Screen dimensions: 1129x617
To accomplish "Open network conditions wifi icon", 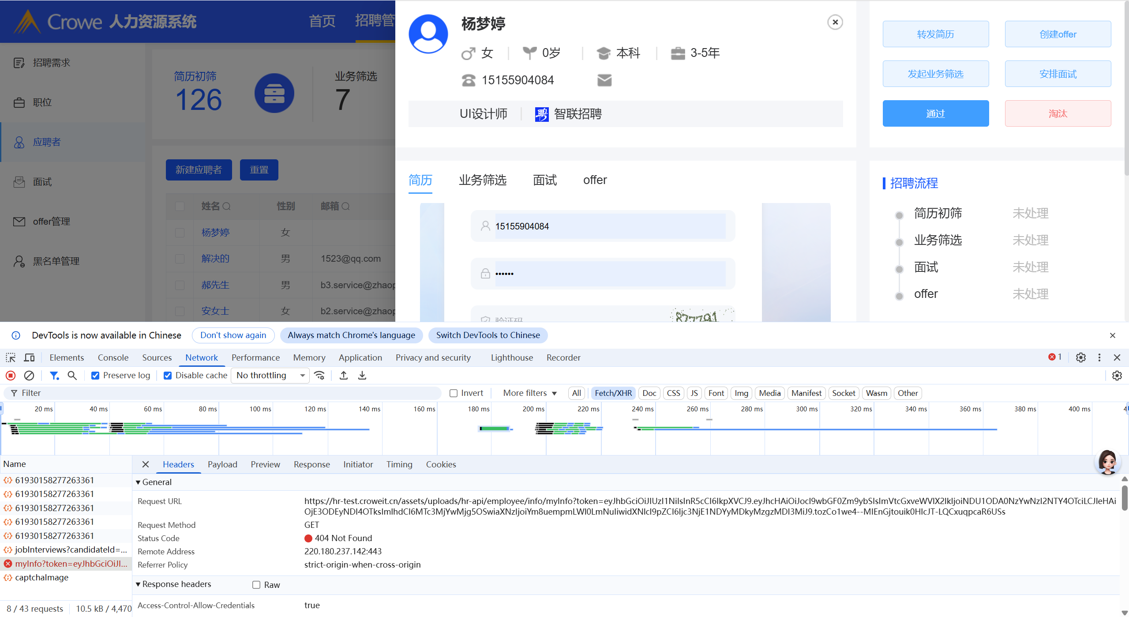I will [x=319, y=376].
